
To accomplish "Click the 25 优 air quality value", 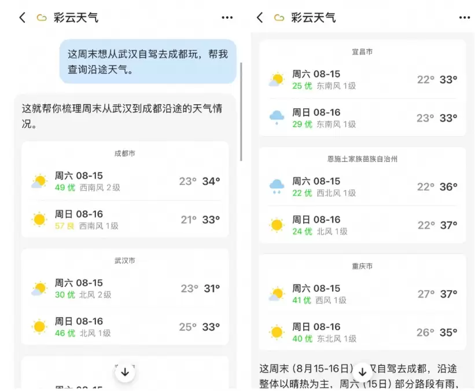I will click(303, 86).
